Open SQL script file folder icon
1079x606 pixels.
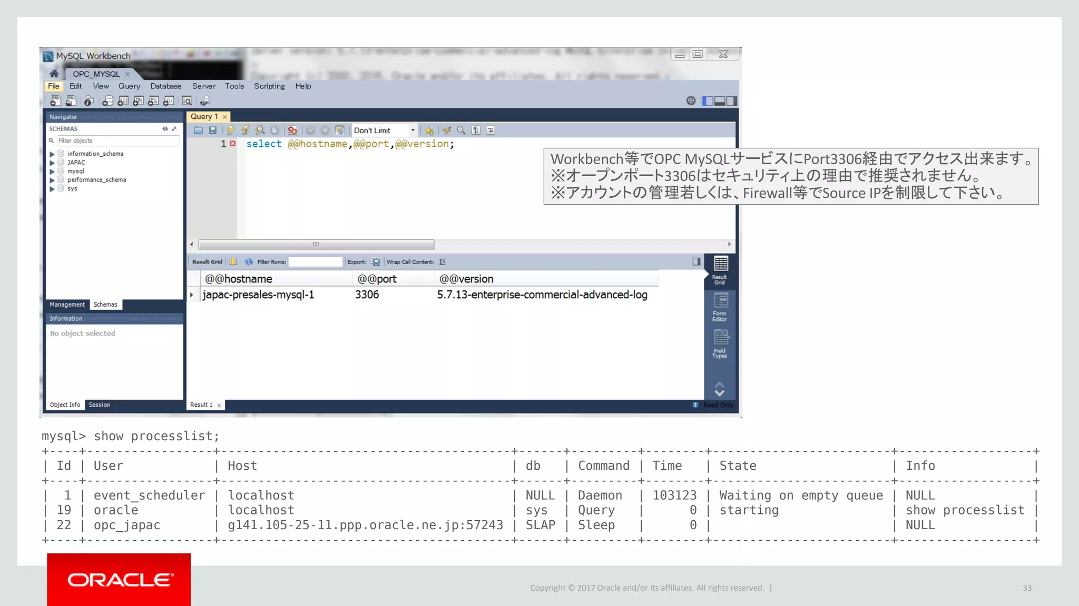click(198, 130)
